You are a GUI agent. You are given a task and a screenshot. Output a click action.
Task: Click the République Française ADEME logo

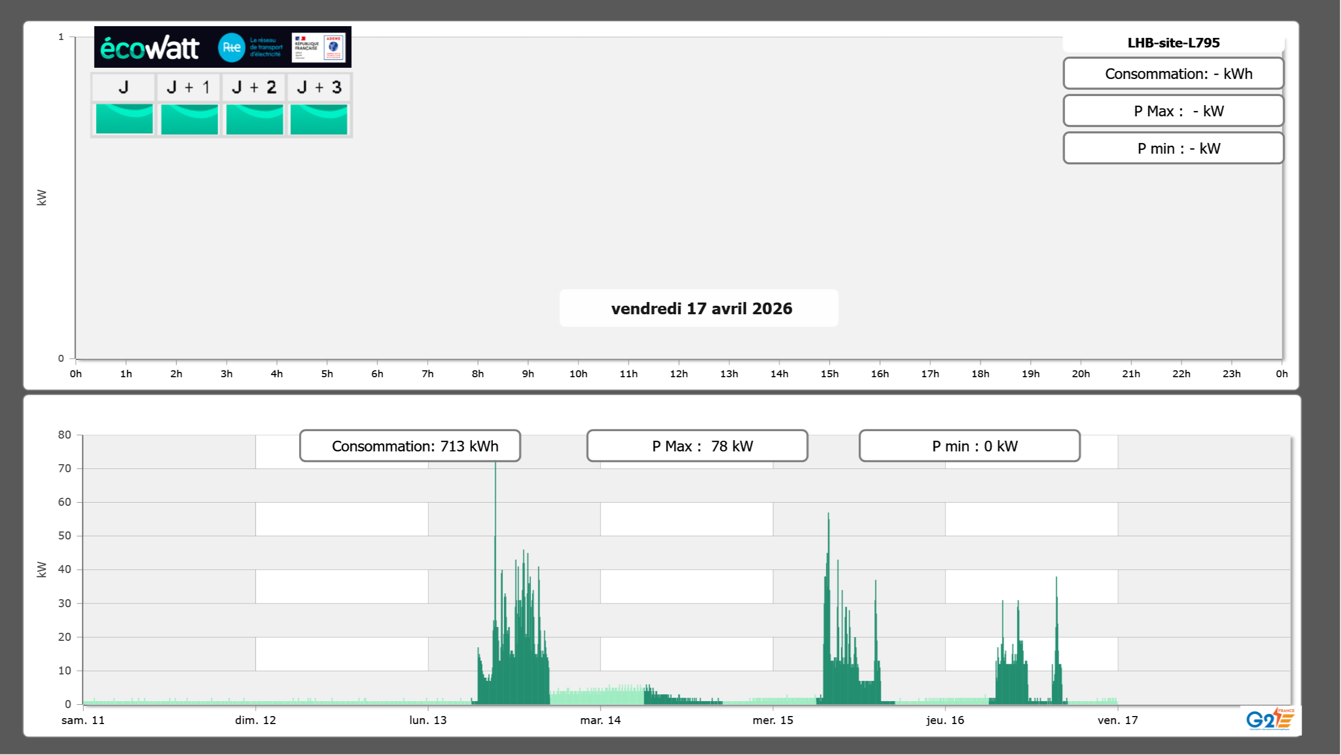coord(318,47)
